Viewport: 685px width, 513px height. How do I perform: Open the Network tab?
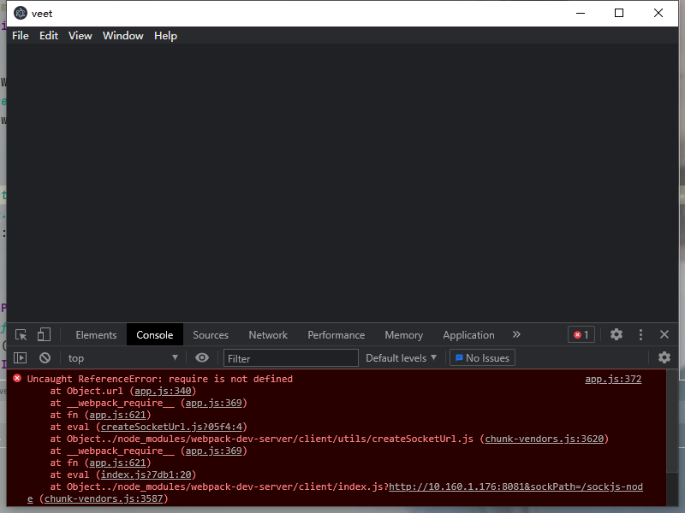(268, 335)
